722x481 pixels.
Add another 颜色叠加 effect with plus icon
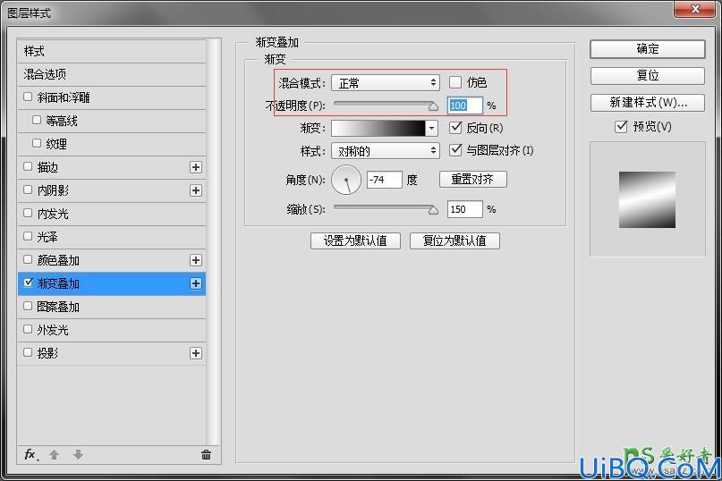coord(196,260)
